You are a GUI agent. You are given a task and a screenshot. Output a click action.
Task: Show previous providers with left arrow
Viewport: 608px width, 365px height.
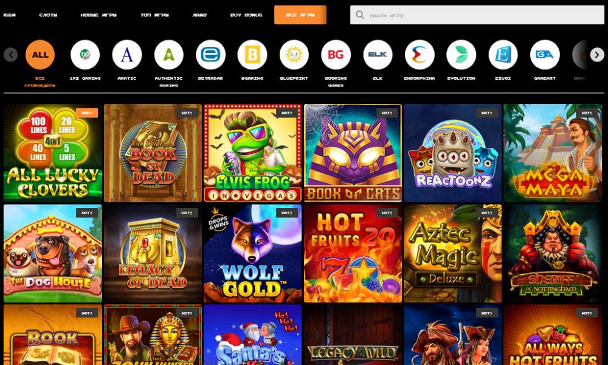(11, 55)
